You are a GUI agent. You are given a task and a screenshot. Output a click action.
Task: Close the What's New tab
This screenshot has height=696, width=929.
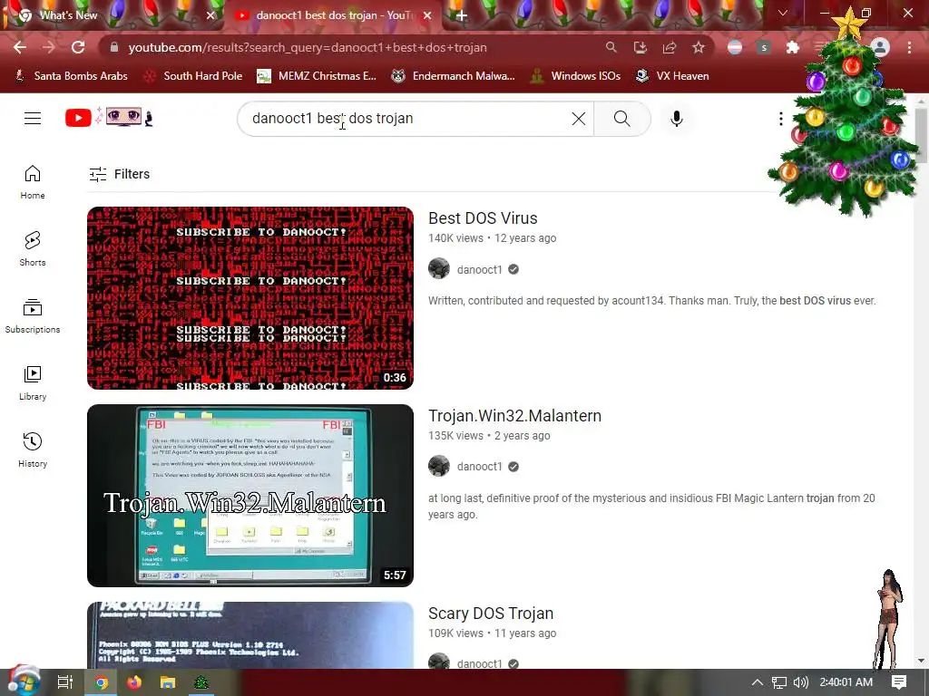[x=210, y=15]
